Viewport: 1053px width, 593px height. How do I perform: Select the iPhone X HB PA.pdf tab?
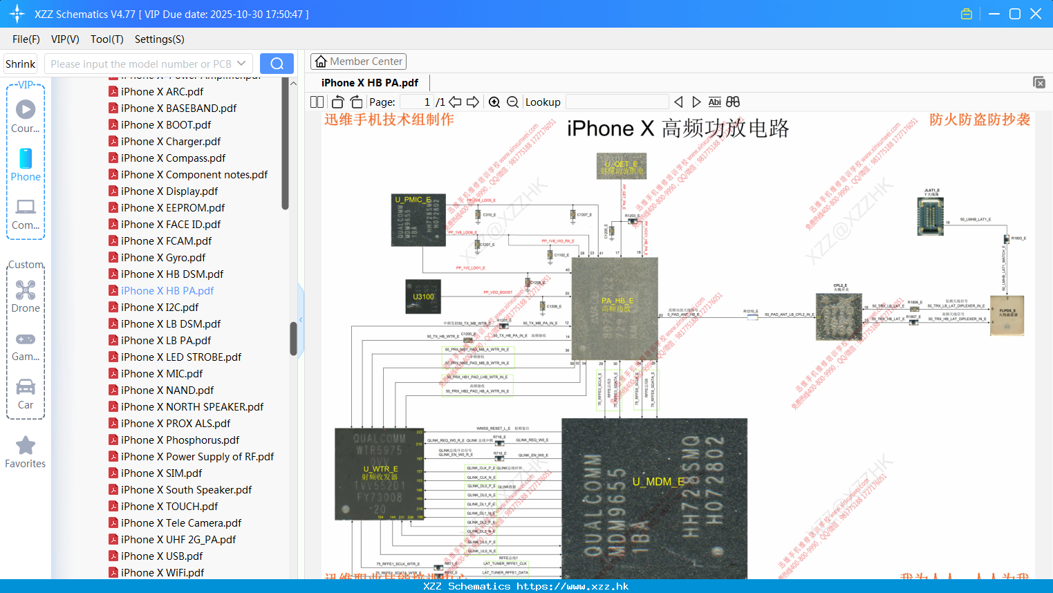pyautogui.click(x=370, y=83)
